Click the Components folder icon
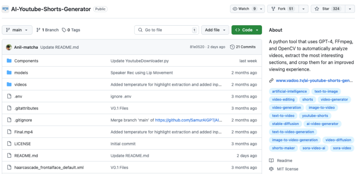The width and height of the screenshot is (356, 174). click(x=9, y=61)
